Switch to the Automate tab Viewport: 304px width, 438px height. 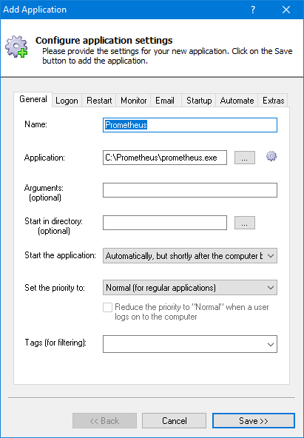[x=237, y=101]
